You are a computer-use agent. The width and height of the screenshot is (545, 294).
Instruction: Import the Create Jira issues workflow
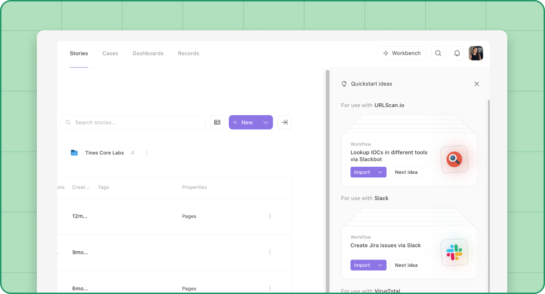pos(362,265)
